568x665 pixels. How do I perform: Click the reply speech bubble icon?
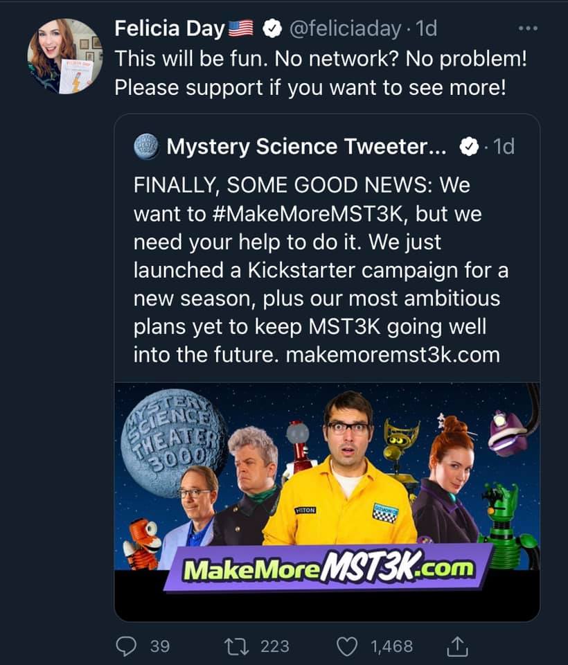[125, 646]
